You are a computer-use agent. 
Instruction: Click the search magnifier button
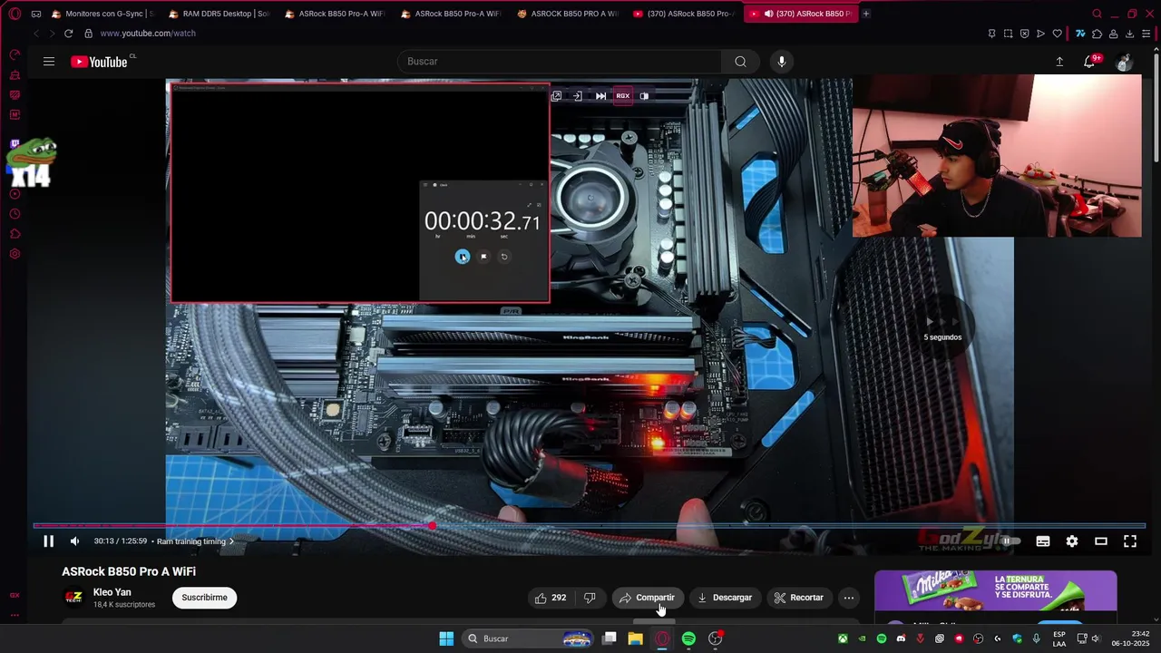click(x=740, y=62)
